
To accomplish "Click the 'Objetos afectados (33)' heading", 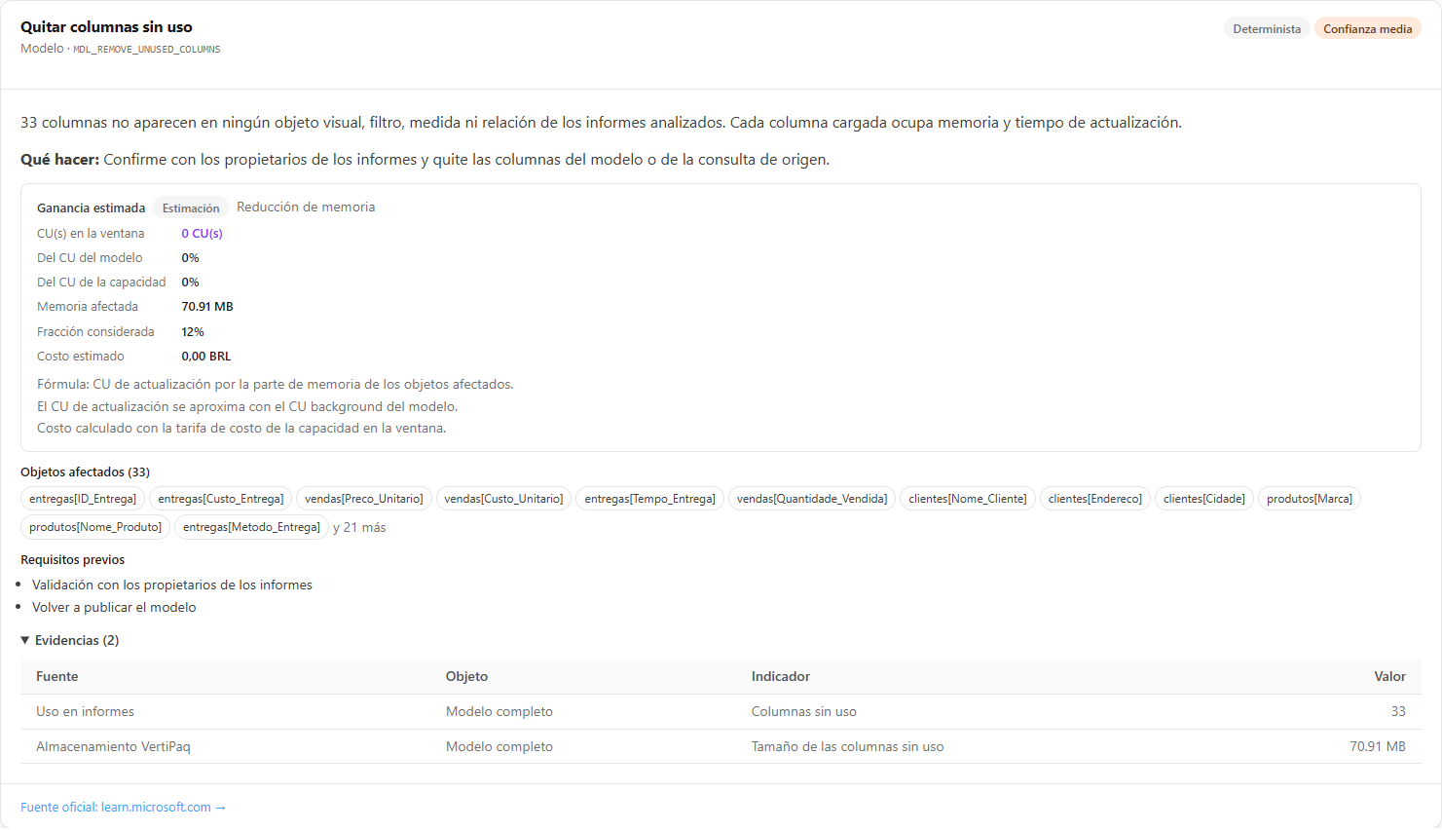I will click(85, 472).
